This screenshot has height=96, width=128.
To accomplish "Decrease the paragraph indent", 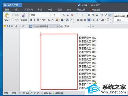I will point(89,15).
